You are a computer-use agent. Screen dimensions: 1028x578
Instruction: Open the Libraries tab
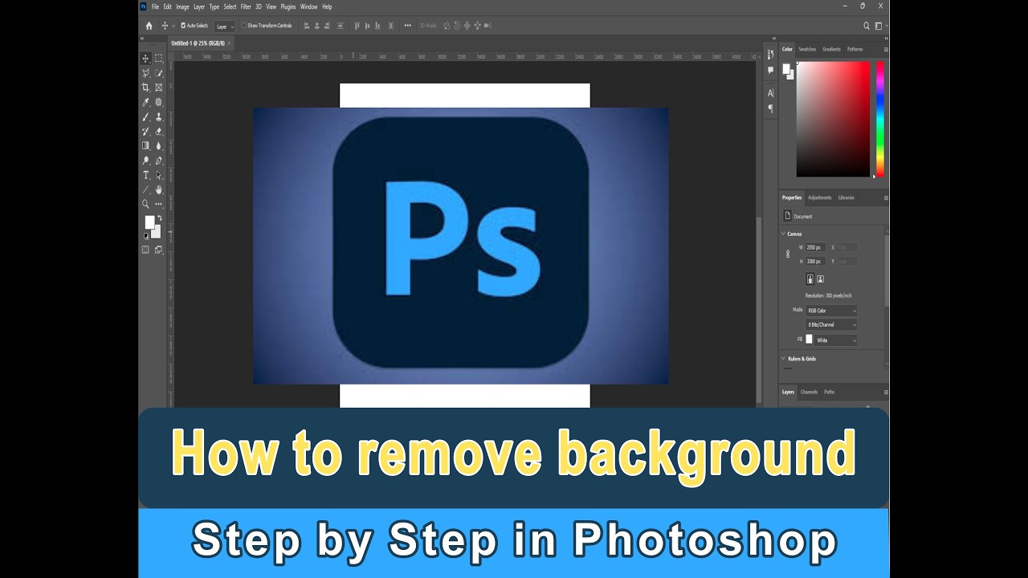coord(846,197)
